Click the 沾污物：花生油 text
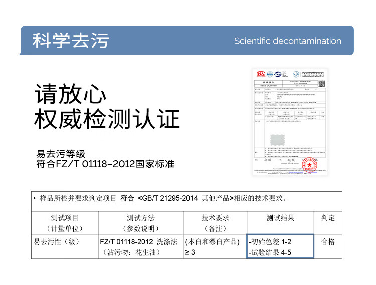Viewport: 376px width, 285px height. [131, 252]
